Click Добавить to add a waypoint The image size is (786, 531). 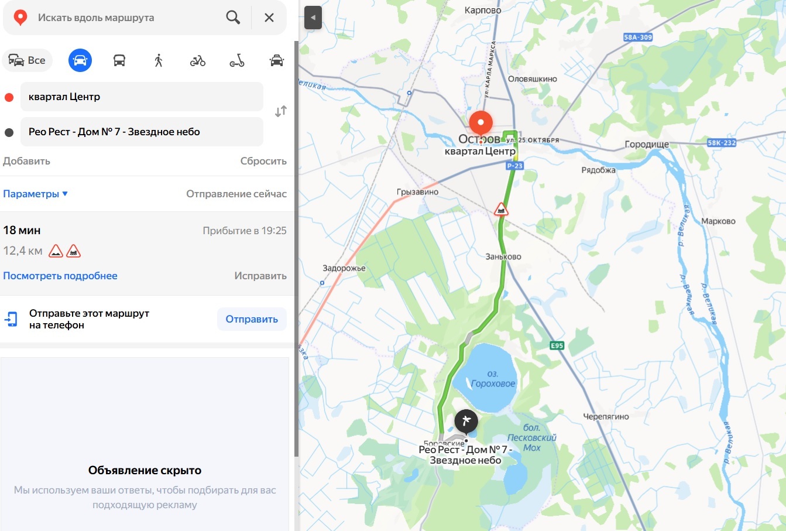tap(26, 161)
